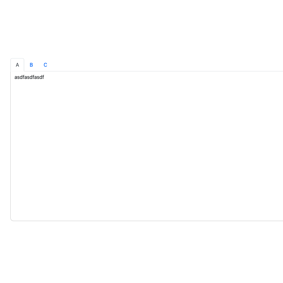Click the end of the asdfasdfasdf text

tap(44, 77)
